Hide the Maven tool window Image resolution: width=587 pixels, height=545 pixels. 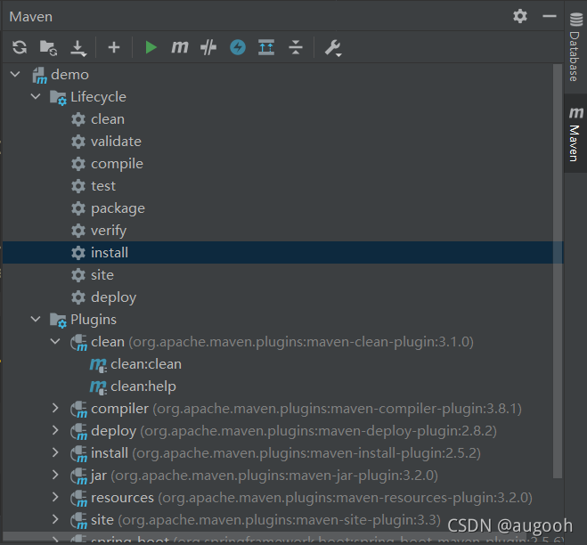pos(550,16)
